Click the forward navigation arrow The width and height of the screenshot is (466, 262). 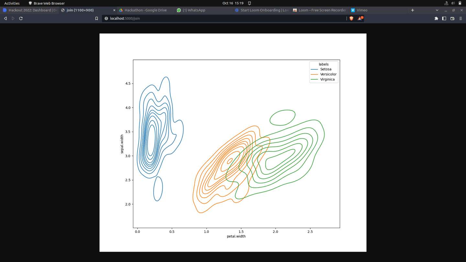13,18
